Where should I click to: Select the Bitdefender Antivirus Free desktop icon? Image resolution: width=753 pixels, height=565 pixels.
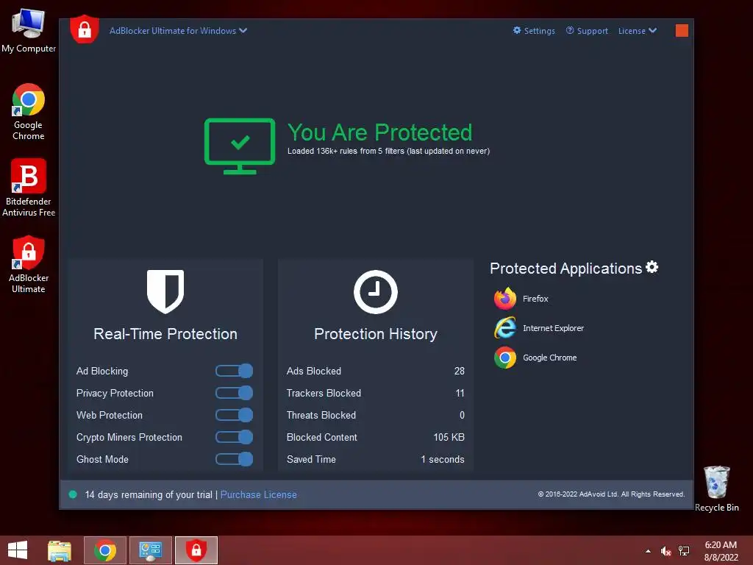click(x=29, y=188)
